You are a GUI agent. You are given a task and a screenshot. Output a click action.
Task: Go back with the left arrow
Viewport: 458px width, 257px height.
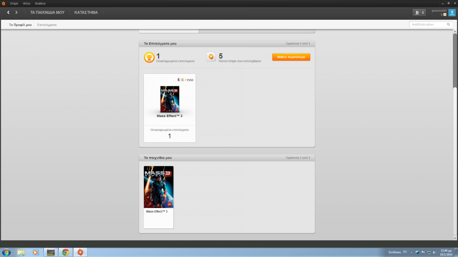(x=8, y=13)
